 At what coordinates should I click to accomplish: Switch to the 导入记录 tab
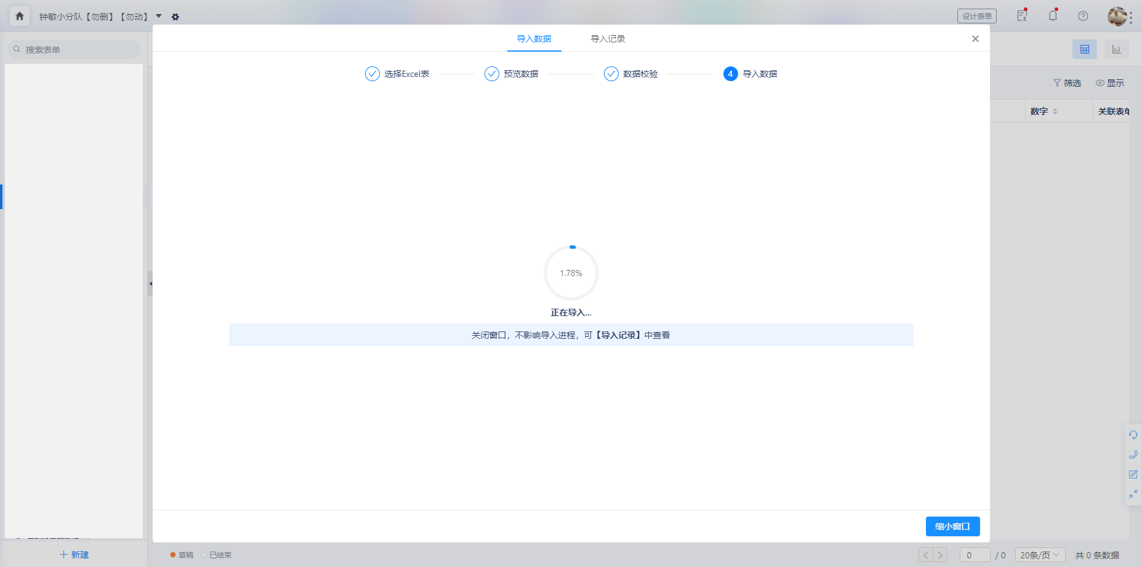click(608, 39)
